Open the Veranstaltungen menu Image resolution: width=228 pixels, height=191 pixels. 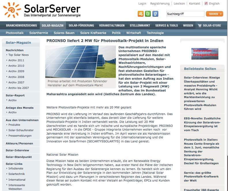[112, 25]
